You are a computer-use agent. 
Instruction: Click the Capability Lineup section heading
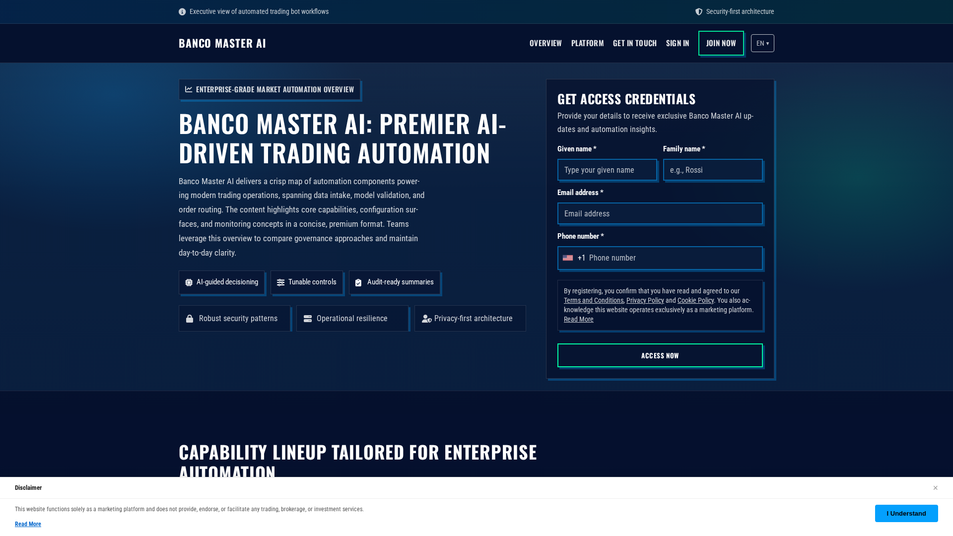(358, 460)
